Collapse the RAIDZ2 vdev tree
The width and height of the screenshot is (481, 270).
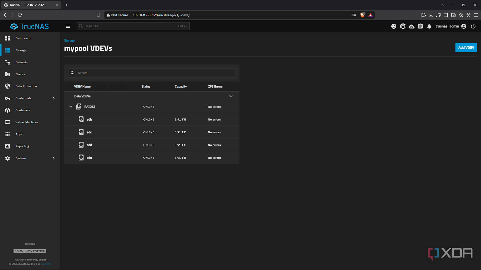[x=71, y=107]
